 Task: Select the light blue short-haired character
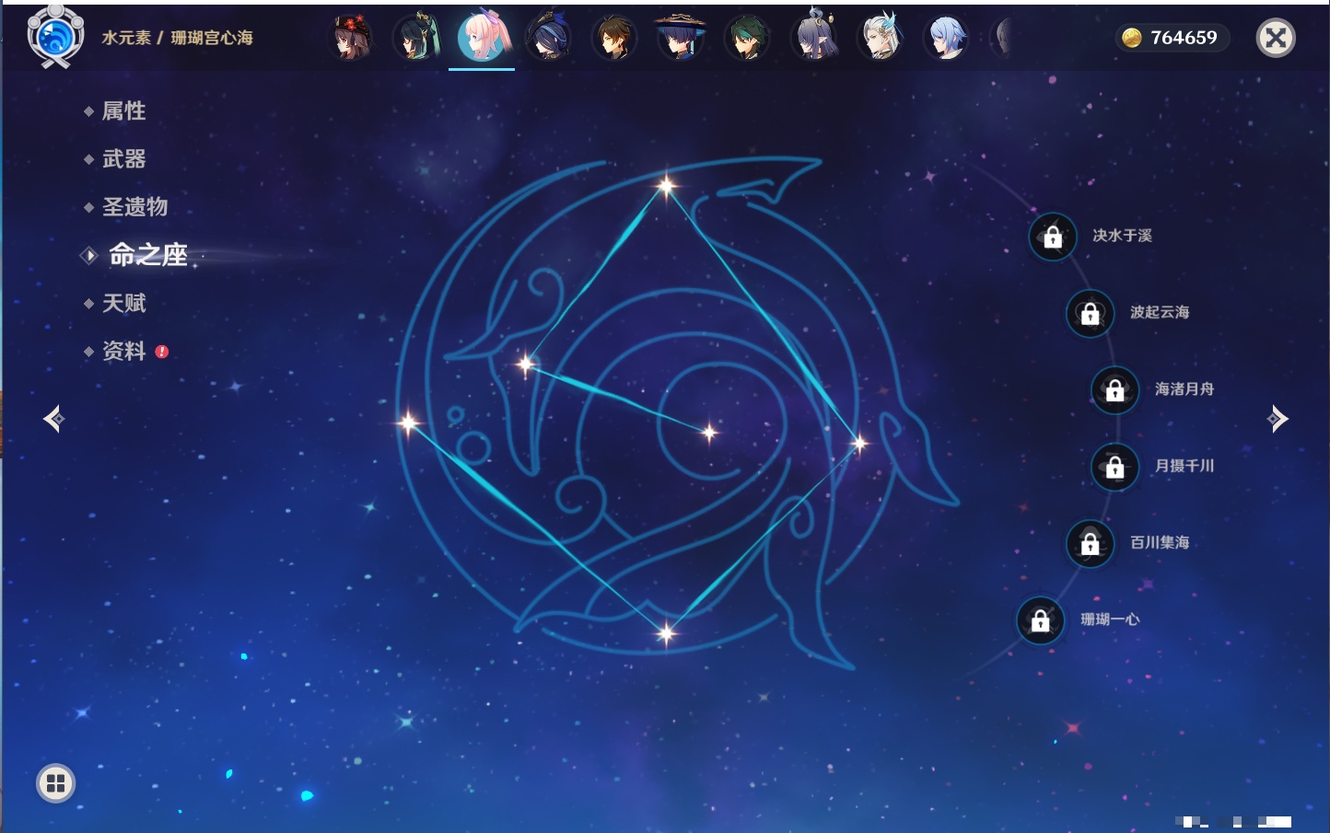click(x=947, y=38)
